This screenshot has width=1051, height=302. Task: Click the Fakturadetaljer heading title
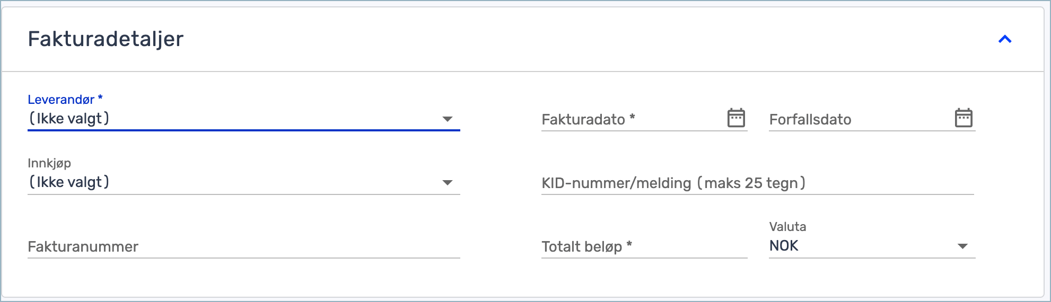click(x=106, y=39)
